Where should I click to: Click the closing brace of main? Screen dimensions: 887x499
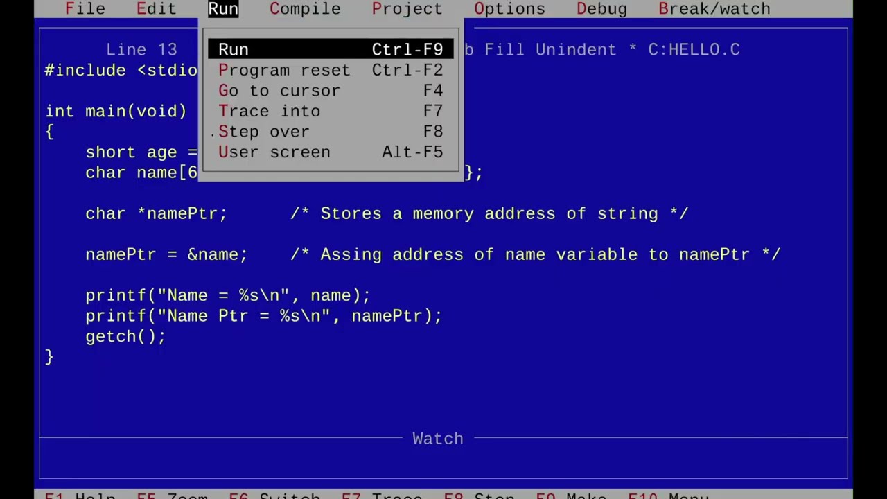pyautogui.click(x=49, y=357)
